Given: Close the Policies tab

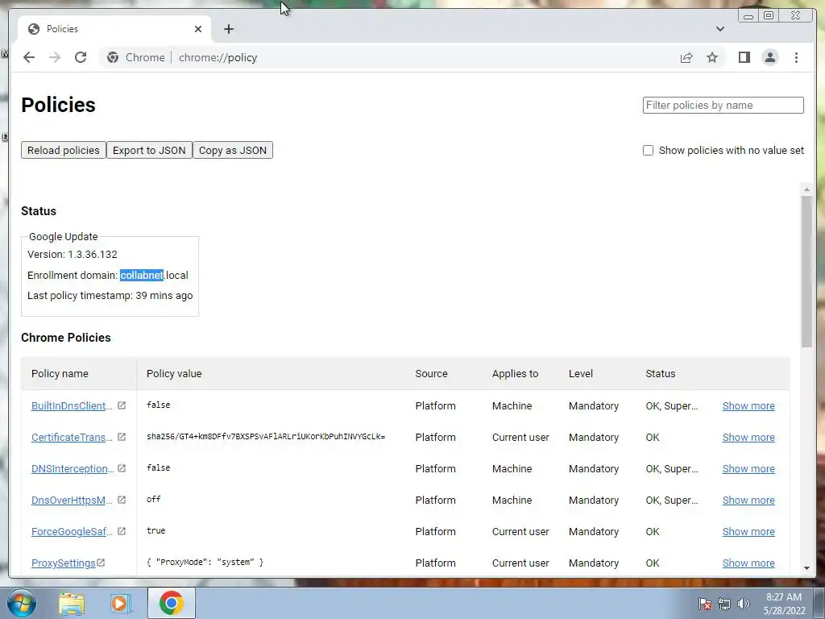Looking at the screenshot, I should [198, 29].
